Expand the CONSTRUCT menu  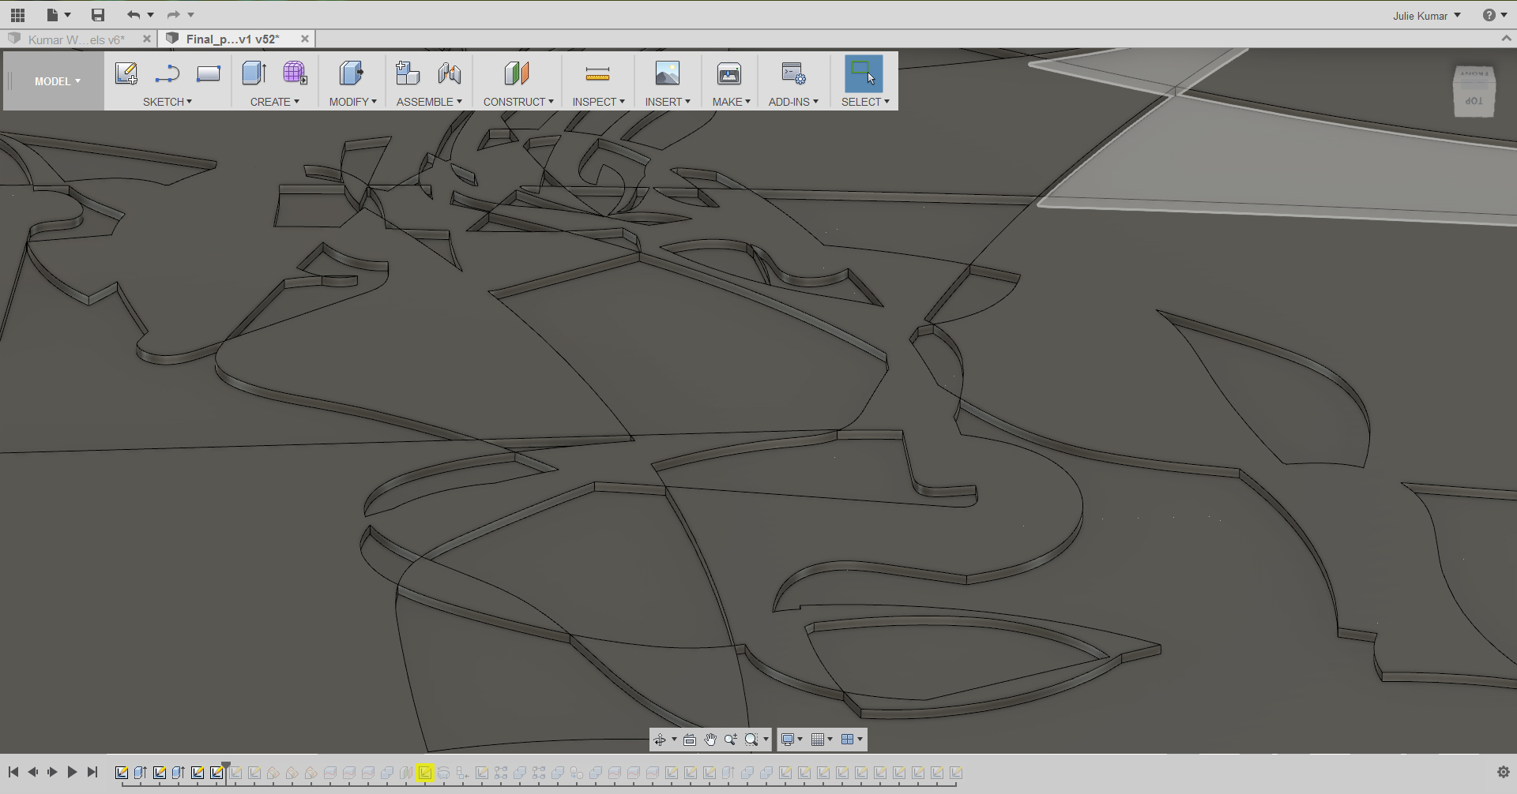[518, 102]
